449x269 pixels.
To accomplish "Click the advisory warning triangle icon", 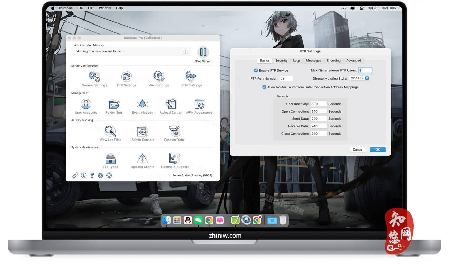I will click(x=185, y=51).
